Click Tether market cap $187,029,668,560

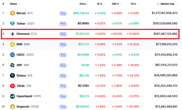[x=165, y=23]
